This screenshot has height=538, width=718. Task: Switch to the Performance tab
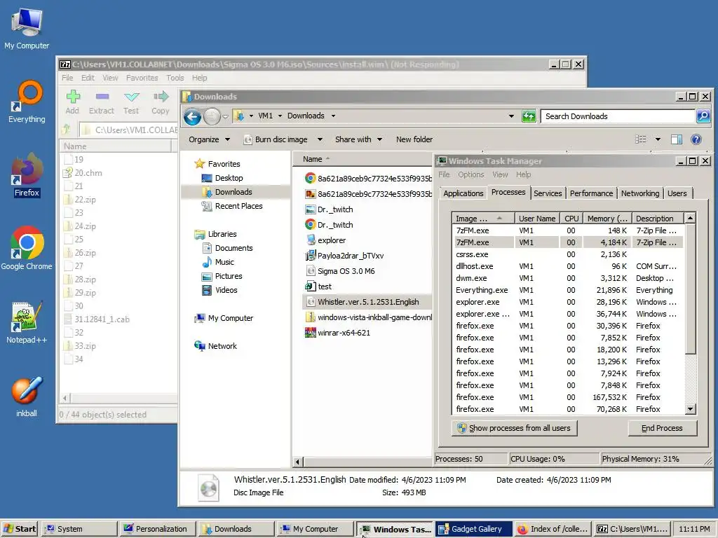591,193
